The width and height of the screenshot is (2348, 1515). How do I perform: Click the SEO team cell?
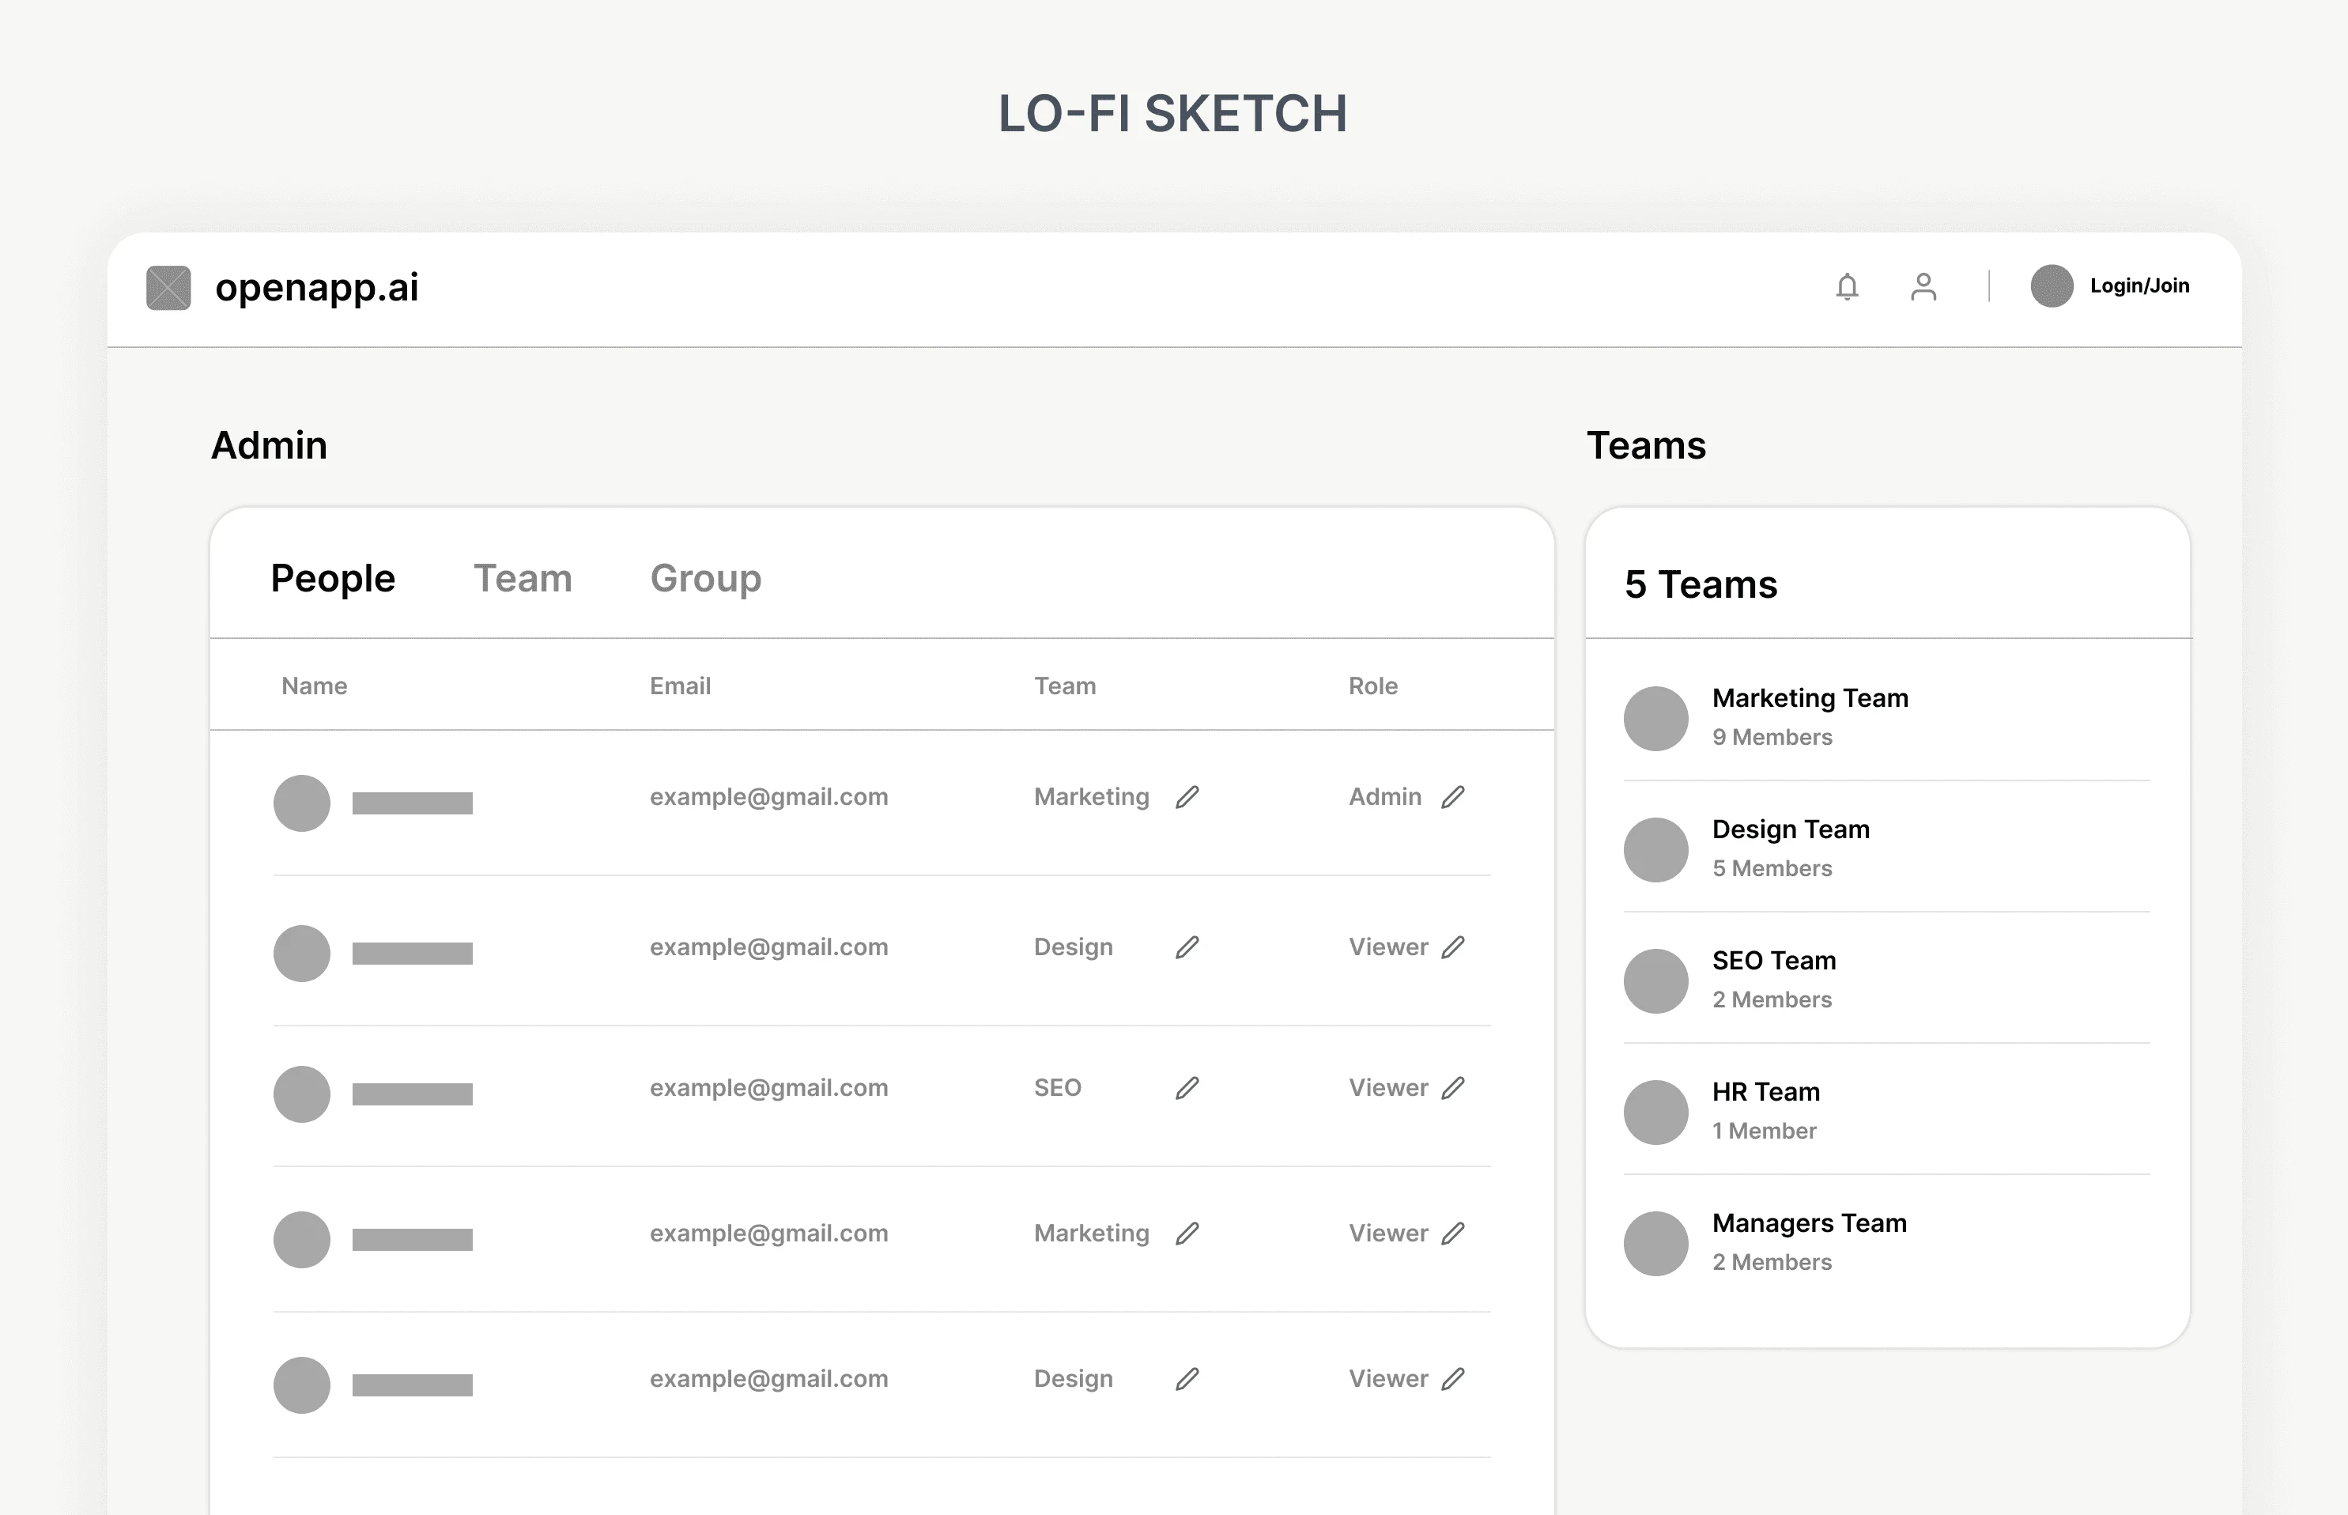point(1058,1088)
